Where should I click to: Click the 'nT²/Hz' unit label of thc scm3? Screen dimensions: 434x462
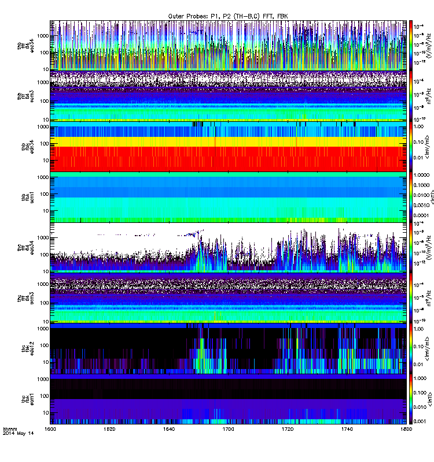(x=429, y=298)
